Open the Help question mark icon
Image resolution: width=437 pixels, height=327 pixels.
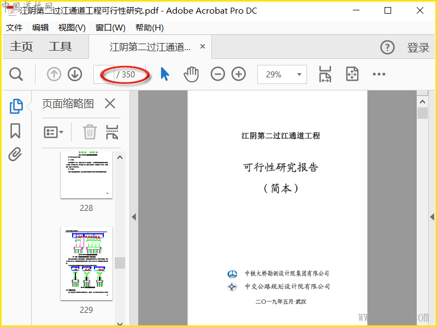(x=387, y=47)
